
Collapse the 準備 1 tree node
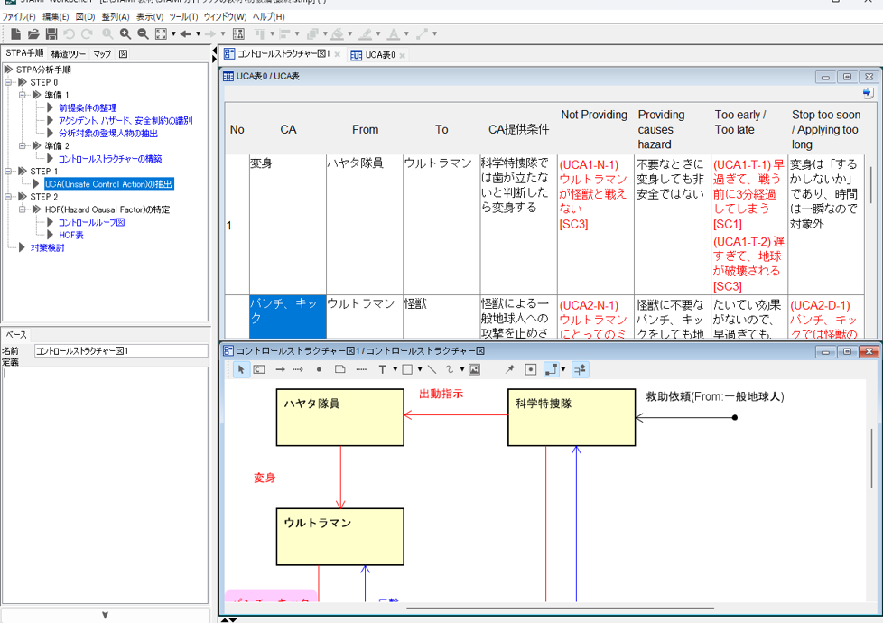pos(23,95)
